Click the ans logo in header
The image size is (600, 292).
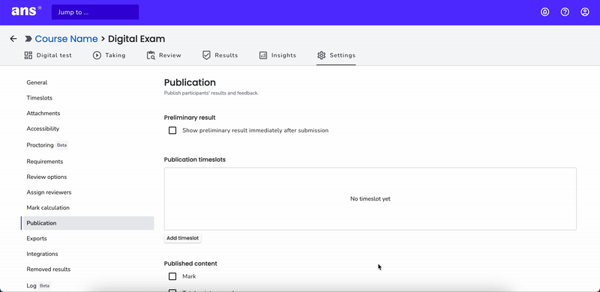point(26,11)
